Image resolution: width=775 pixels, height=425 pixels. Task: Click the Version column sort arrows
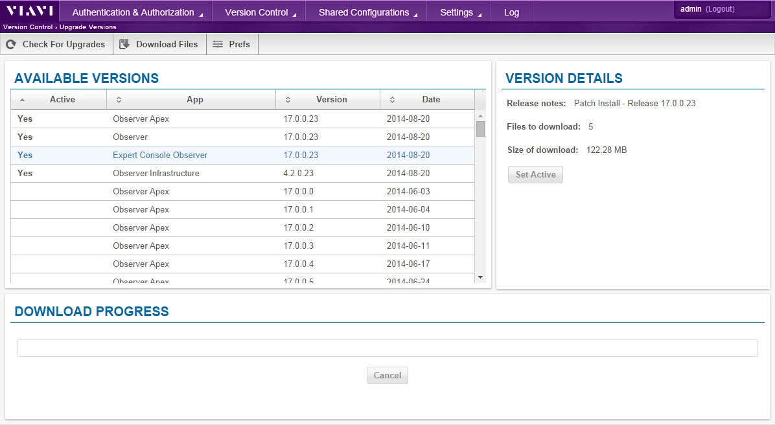(288, 100)
